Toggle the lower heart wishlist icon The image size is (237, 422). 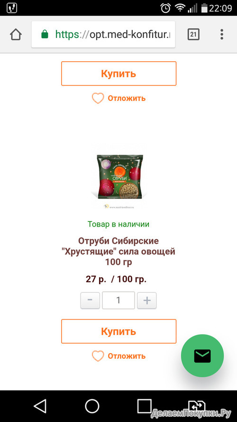pos(98,356)
